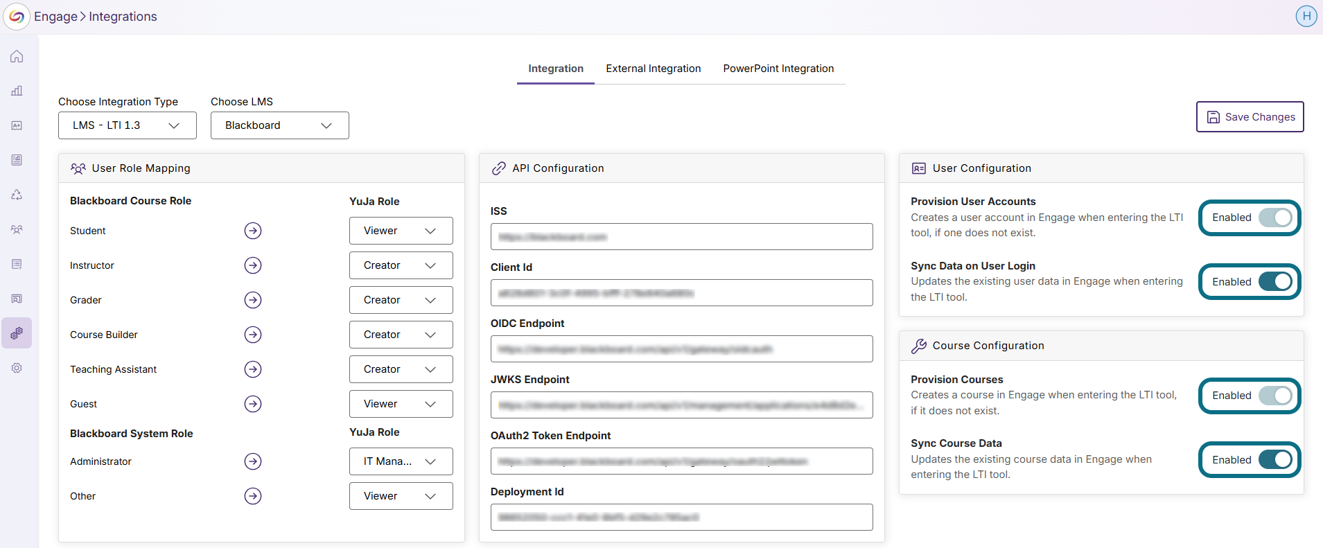1323x548 pixels.
Task: Open the Instructor YuJa role dropdown
Action: 401,265
